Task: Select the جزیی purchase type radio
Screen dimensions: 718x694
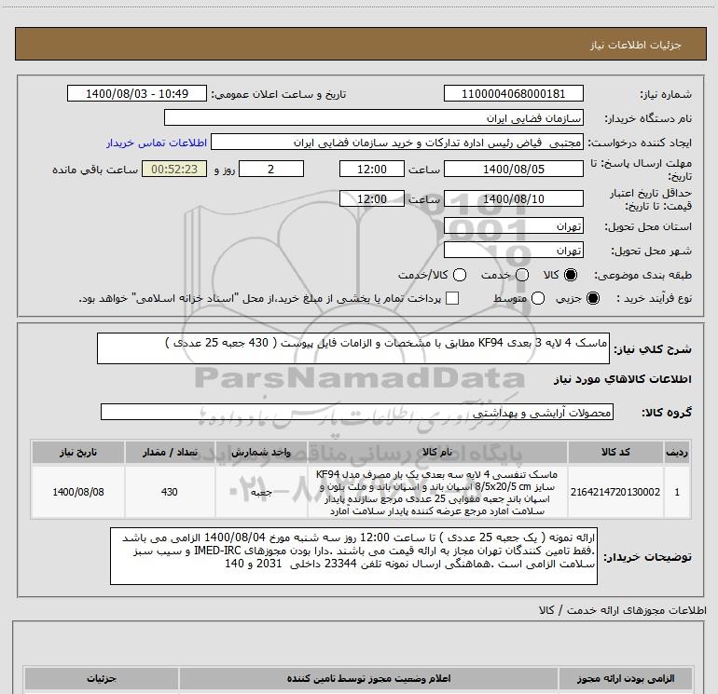Action: [x=593, y=298]
